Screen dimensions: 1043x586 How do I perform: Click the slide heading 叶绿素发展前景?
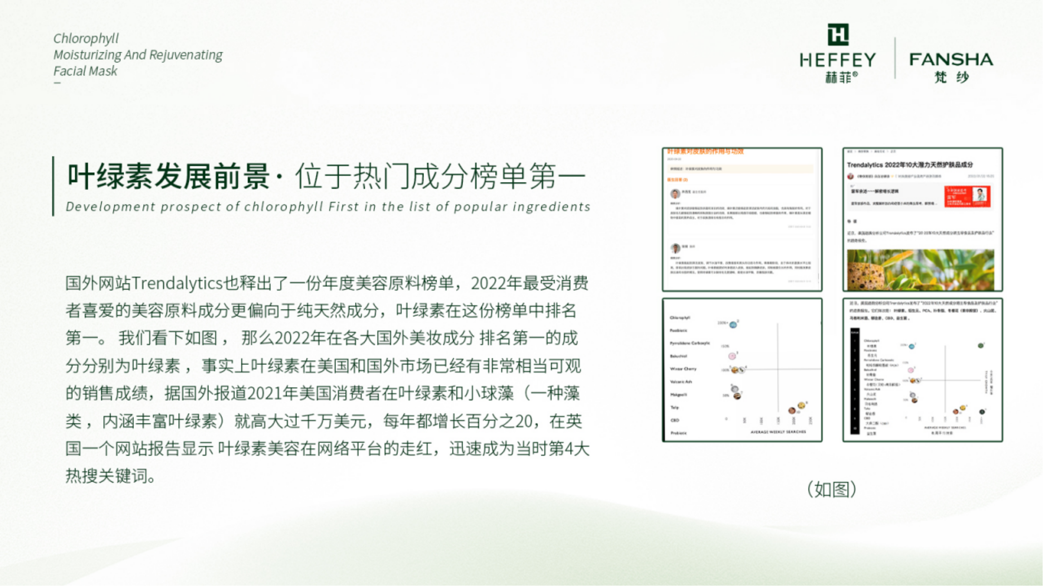168,176
